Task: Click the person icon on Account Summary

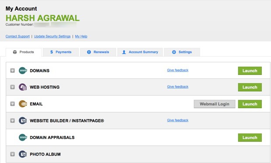Action: point(124,52)
